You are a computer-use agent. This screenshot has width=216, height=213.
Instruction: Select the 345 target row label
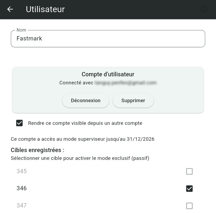pos(22,171)
